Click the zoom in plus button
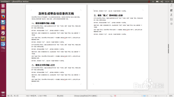 click(166, 96)
